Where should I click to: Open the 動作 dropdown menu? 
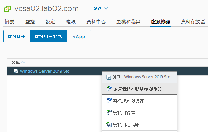coord(101,9)
